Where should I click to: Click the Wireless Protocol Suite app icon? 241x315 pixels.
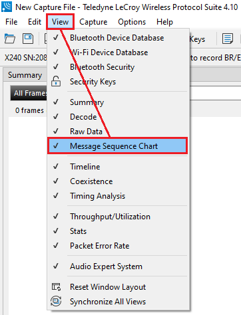pos(7,7)
